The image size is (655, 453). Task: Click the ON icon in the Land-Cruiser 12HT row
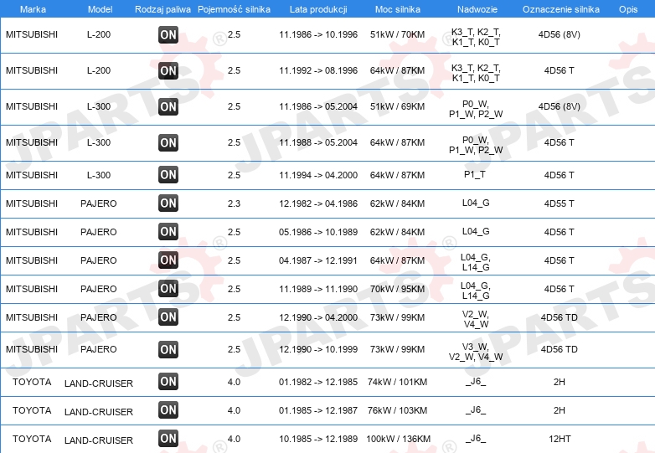click(x=168, y=439)
